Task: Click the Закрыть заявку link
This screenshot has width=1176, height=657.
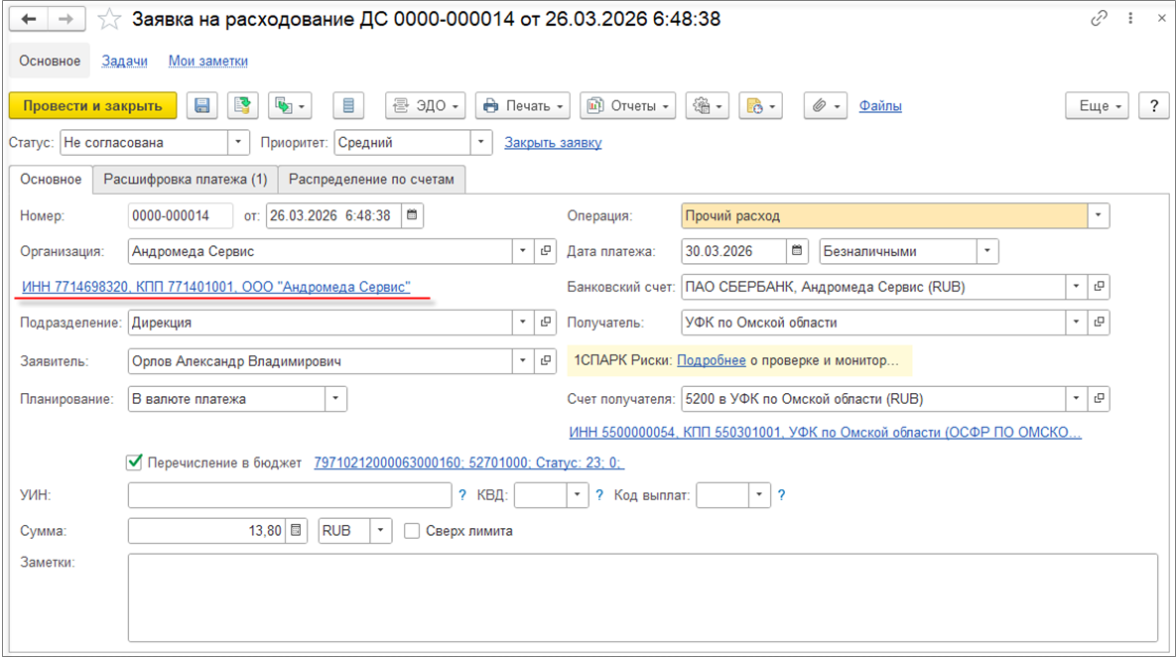Action: coord(553,143)
